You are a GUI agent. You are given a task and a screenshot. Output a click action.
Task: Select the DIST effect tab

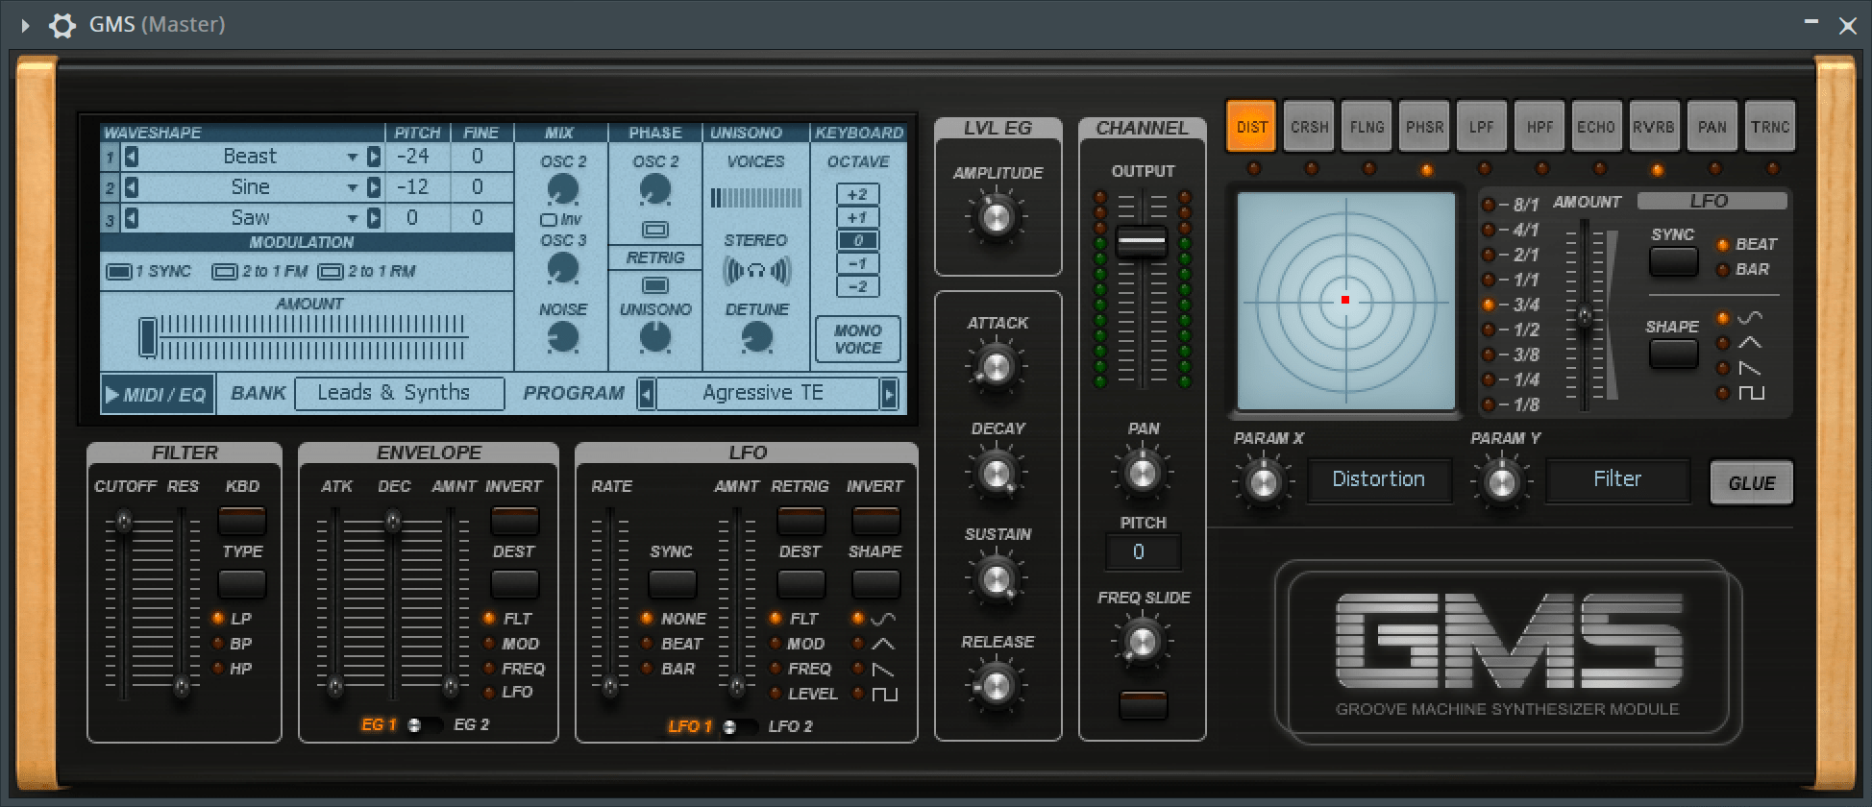click(1251, 127)
